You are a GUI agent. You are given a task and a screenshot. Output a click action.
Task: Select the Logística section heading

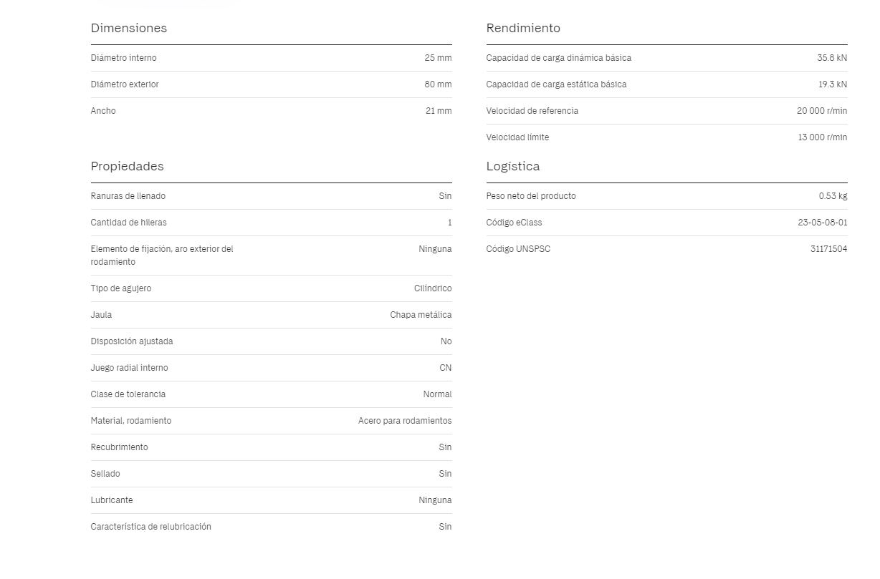pyautogui.click(x=513, y=166)
